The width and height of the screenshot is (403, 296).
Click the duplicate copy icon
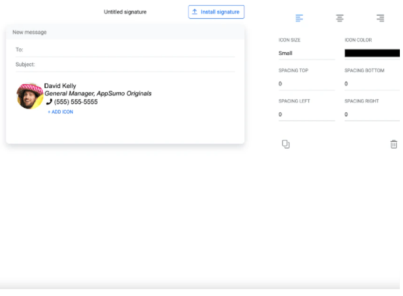click(x=286, y=144)
